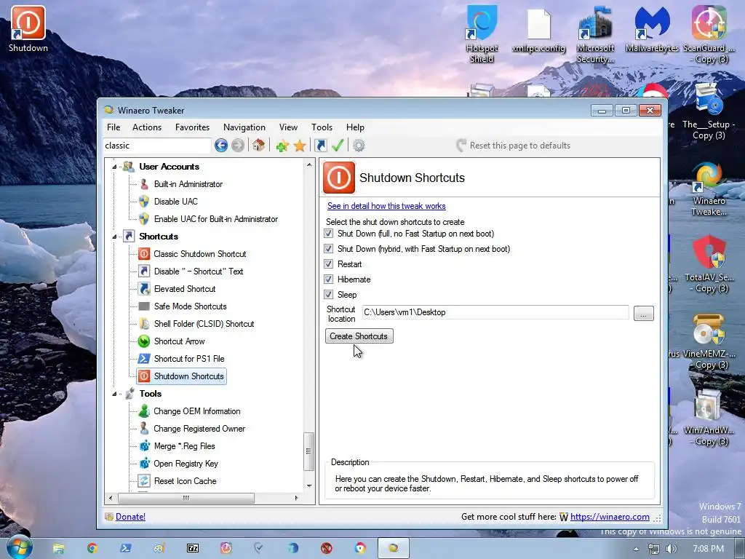Click the Merge *.Reg Files icon

pyautogui.click(x=144, y=446)
